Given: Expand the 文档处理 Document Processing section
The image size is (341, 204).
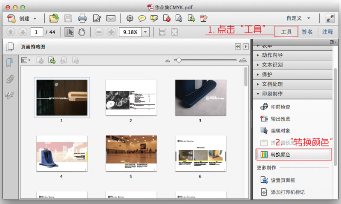Looking at the screenshot, I should pos(292,84).
